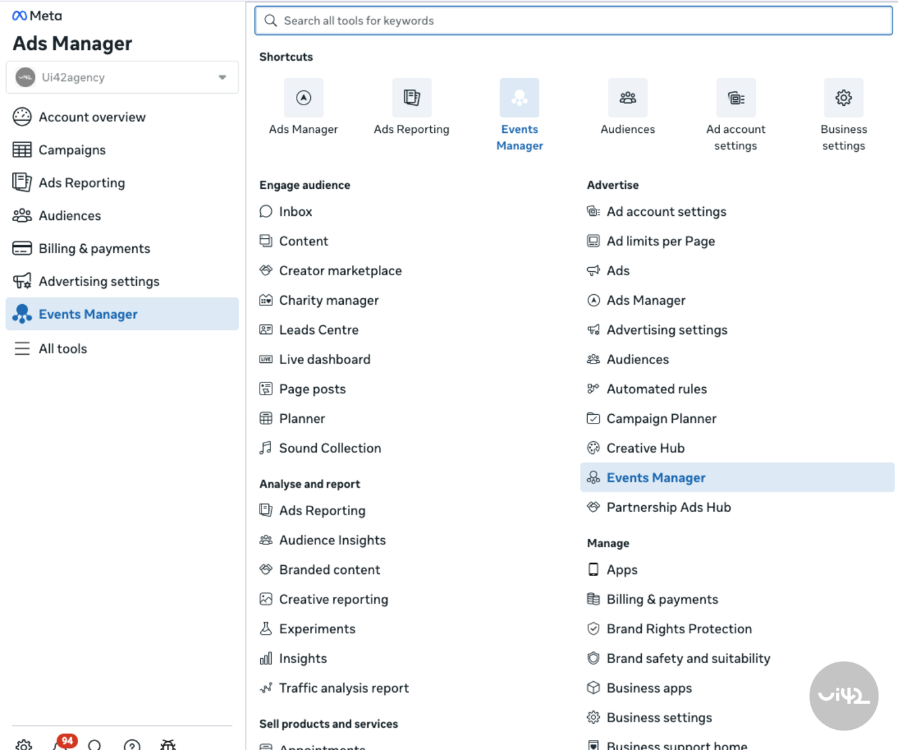Open Billing & payments in the left sidebar
898x750 pixels.
[94, 248]
